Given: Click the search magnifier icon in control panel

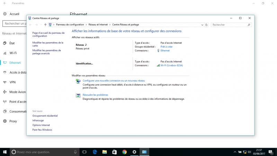Looking at the screenshot, I should point(249,25).
